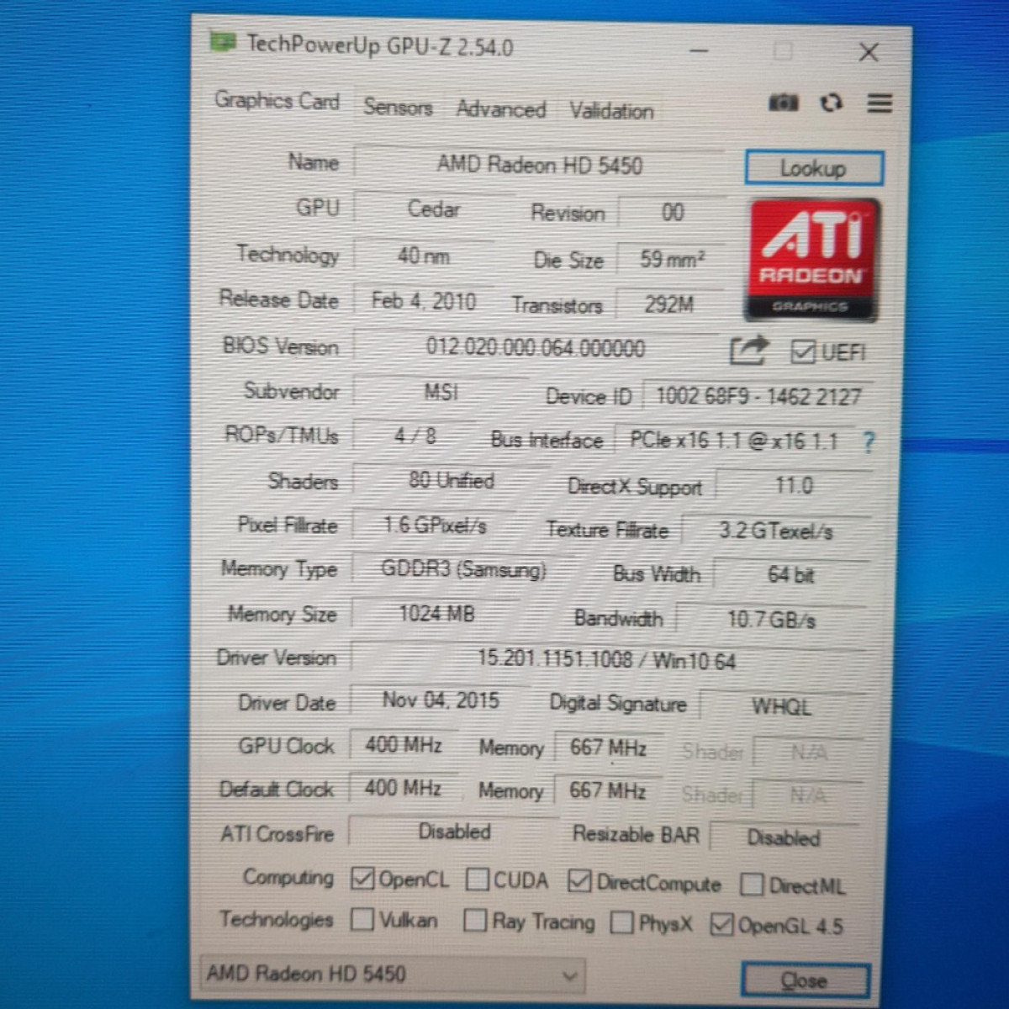Click Texture Fillrate value 3.2 GTexel/s
This screenshot has height=1009, width=1009.
775,531
